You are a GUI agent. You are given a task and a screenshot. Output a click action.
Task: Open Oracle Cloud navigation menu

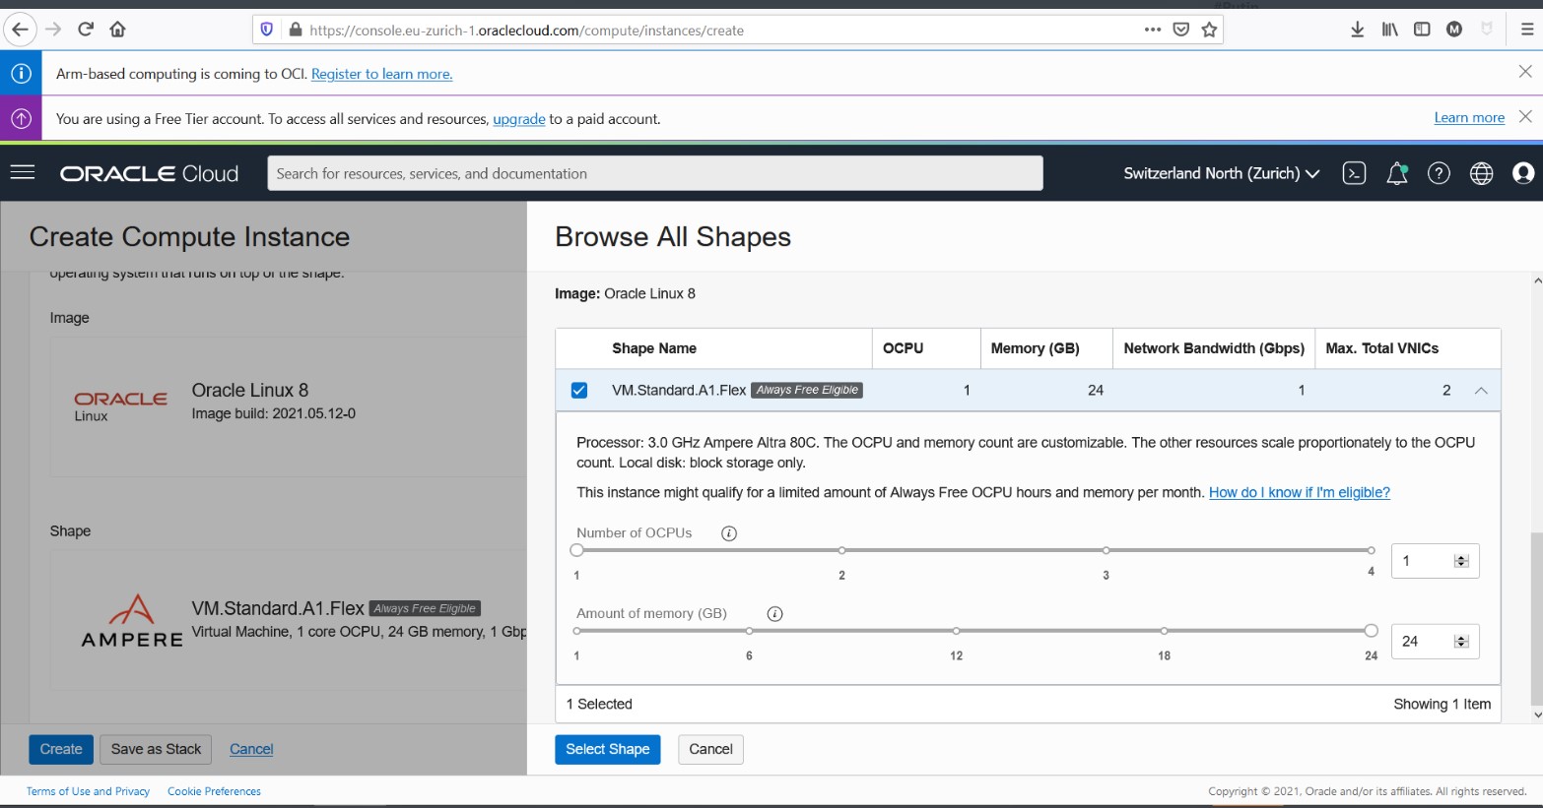click(x=23, y=172)
